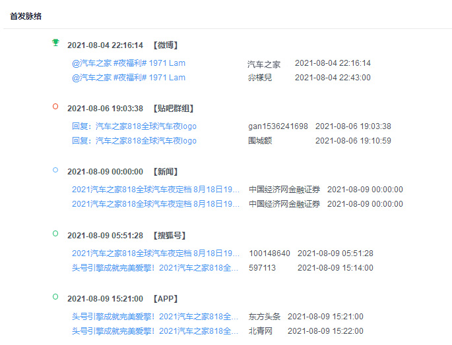Click the red circle marker for 贴吧群组
Screen dimensions: 452x345
pyautogui.click(x=55, y=106)
